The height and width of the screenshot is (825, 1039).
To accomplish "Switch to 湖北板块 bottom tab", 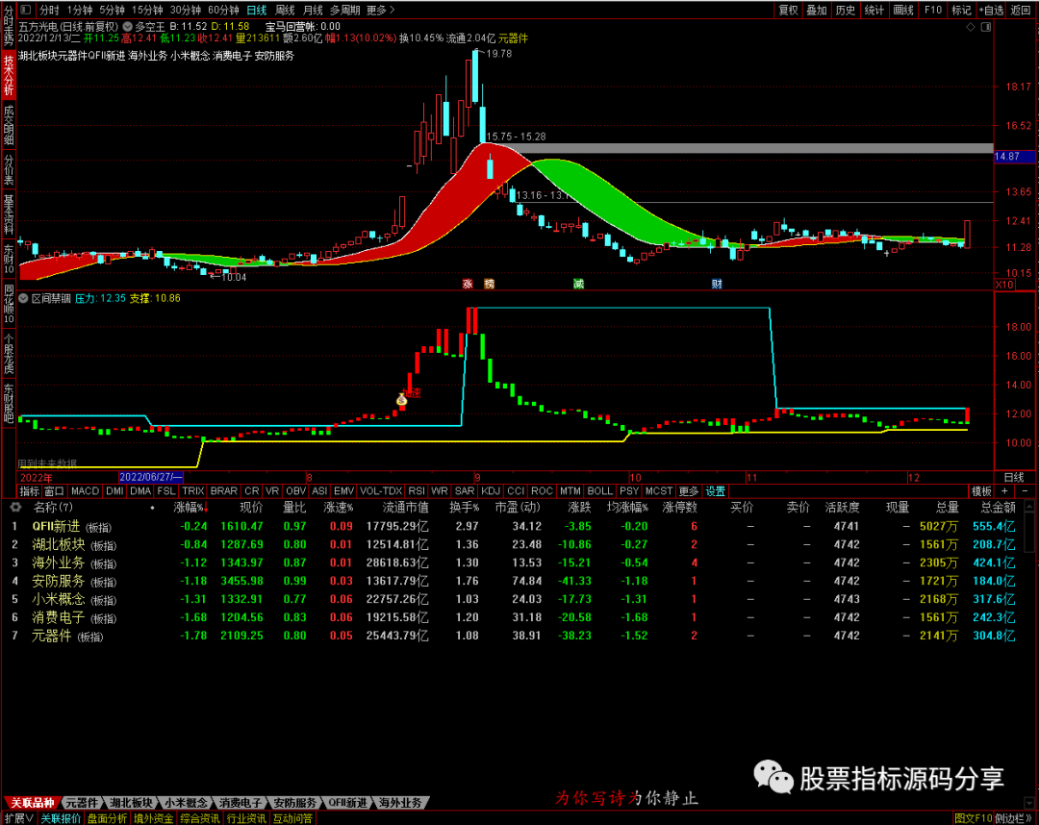I will (131, 803).
